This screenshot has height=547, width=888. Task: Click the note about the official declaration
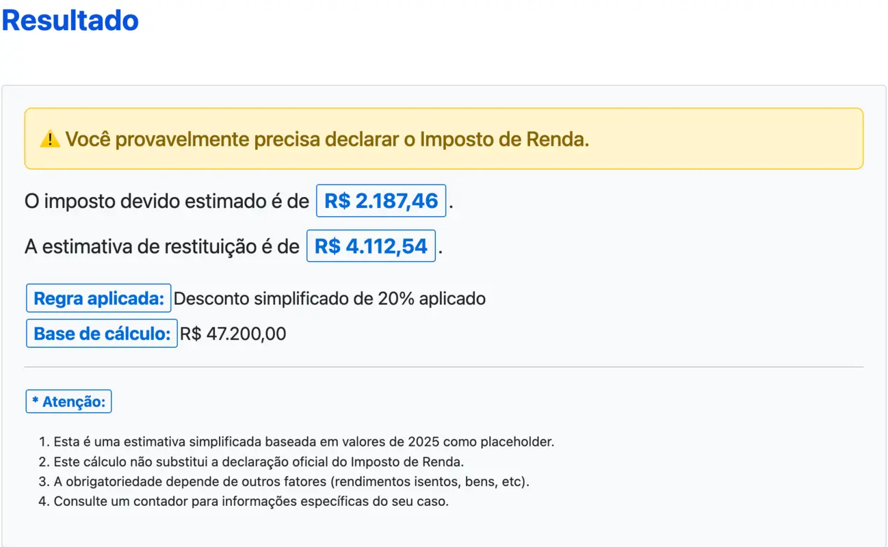pos(259,462)
